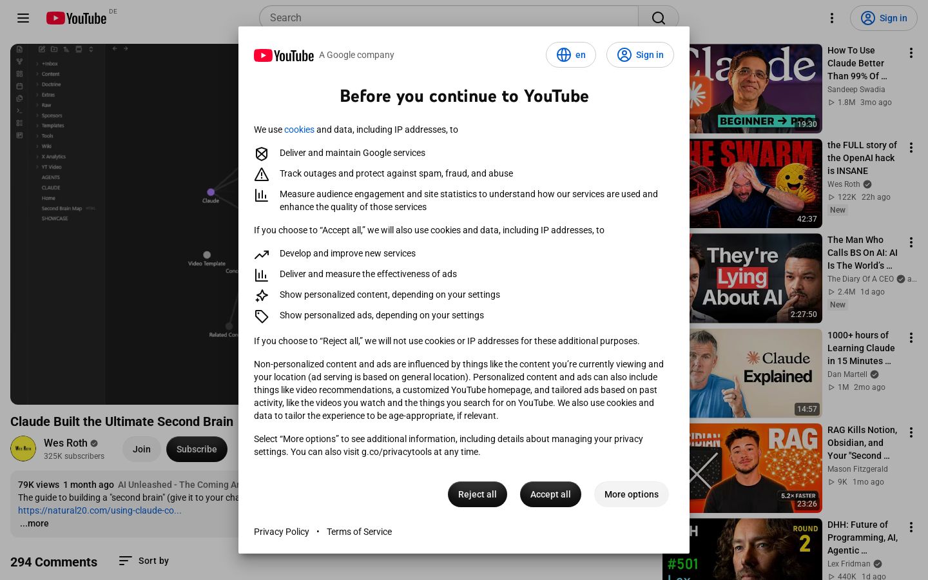This screenshot has height=580, width=928.
Task: Open the 'They're Lying About AI' thumbnail
Action: 756,278
